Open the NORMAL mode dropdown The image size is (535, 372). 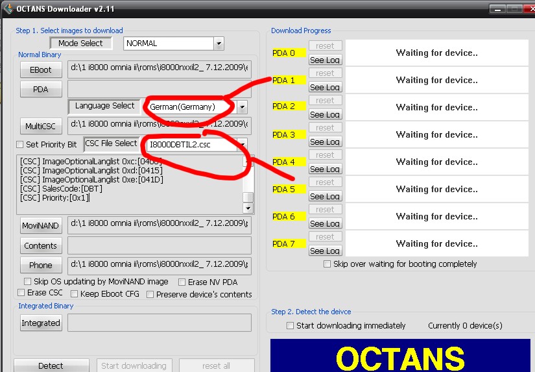[219, 43]
